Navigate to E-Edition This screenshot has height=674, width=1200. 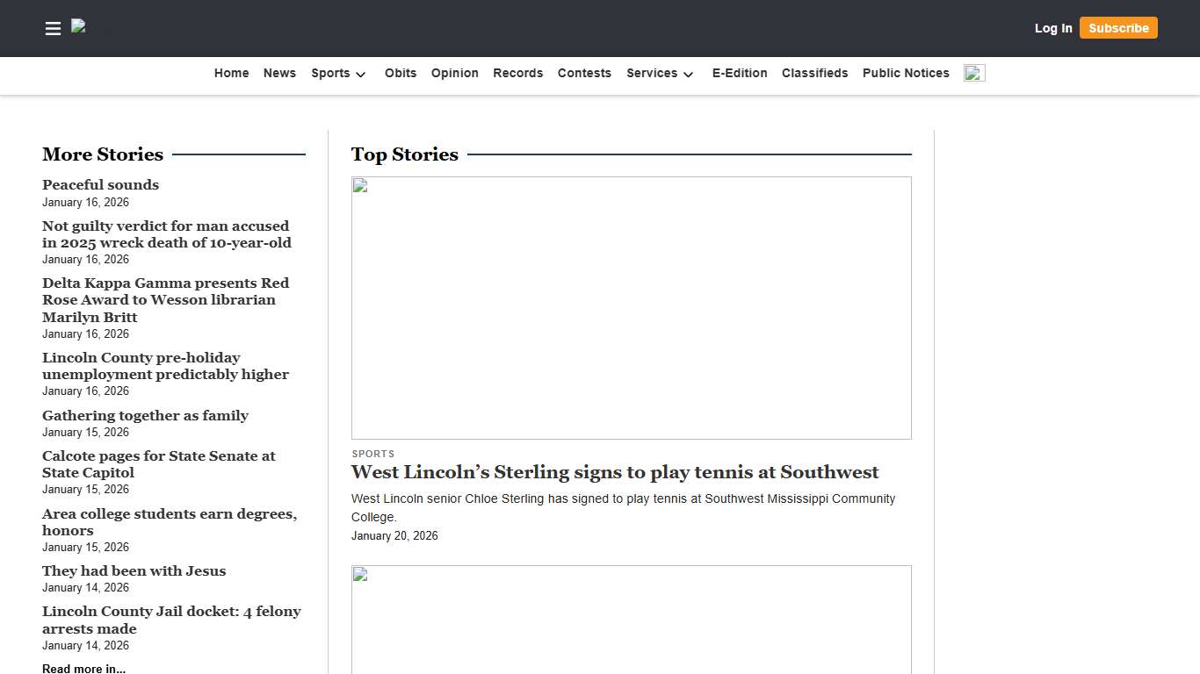(739, 74)
